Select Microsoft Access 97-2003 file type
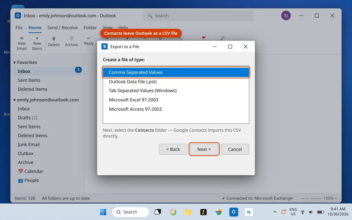352x220 pixels. coord(176,109)
